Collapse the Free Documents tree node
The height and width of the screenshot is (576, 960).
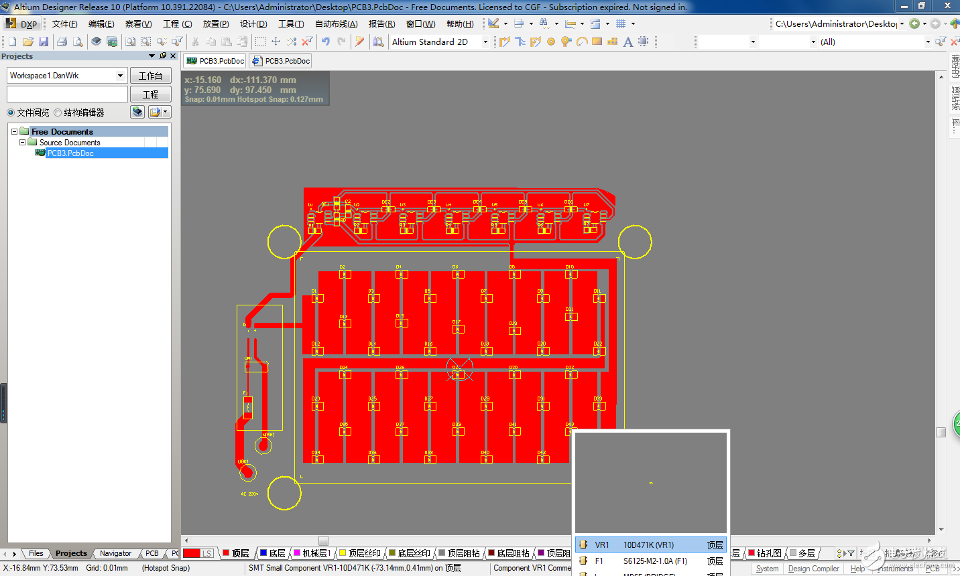click(x=14, y=132)
